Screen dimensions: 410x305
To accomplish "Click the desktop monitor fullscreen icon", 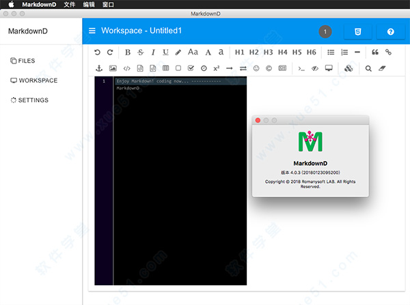I will click(329, 68).
